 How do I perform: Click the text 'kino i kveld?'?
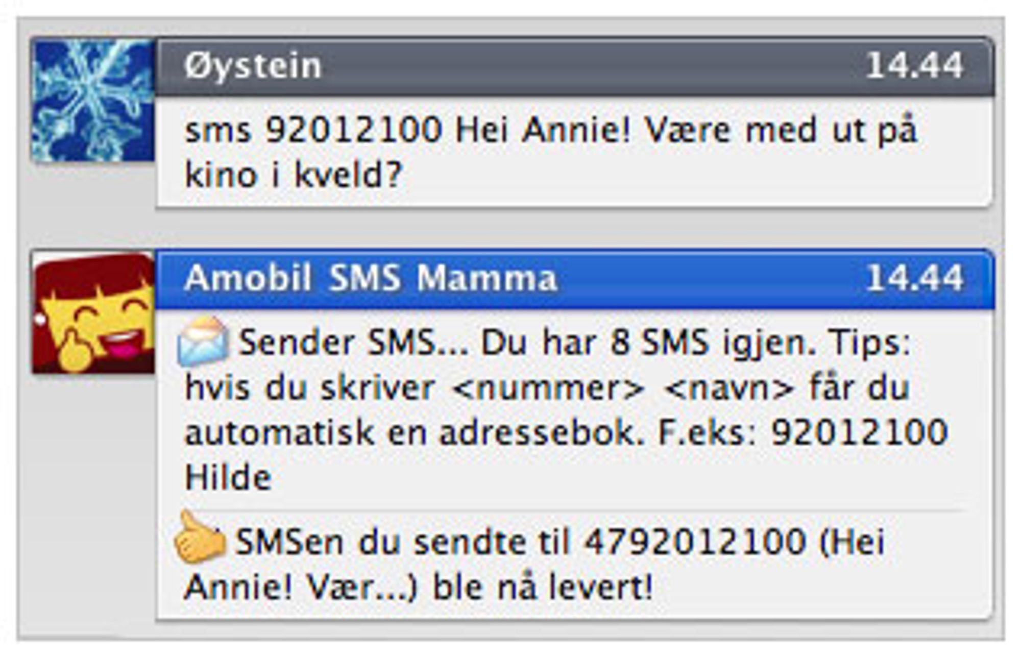294,175
